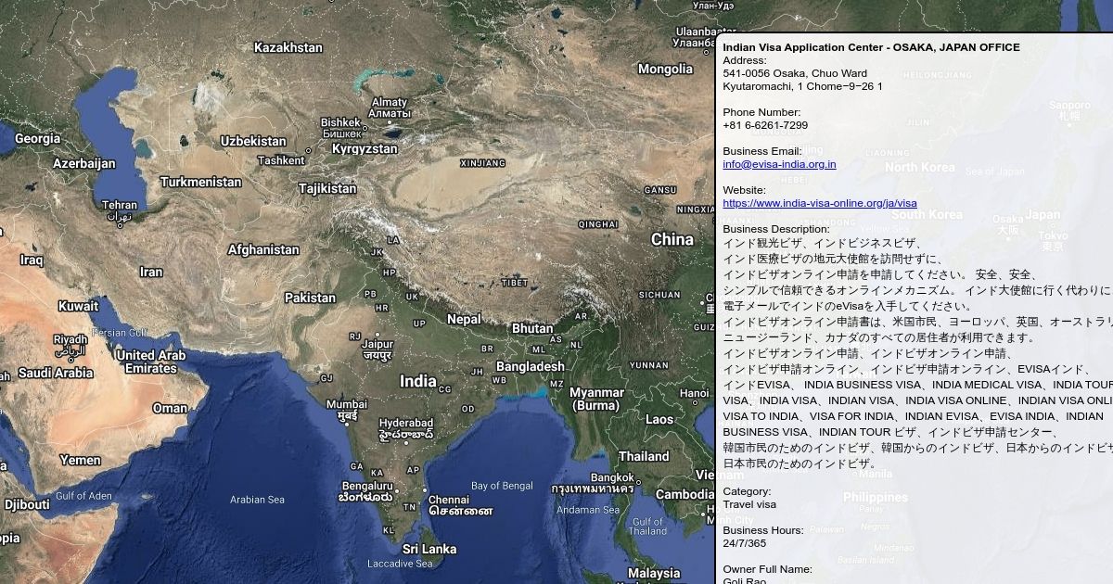Click the info@evisa-india.org.in email link
Image resolution: width=1113 pixels, height=584 pixels.
(x=779, y=164)
